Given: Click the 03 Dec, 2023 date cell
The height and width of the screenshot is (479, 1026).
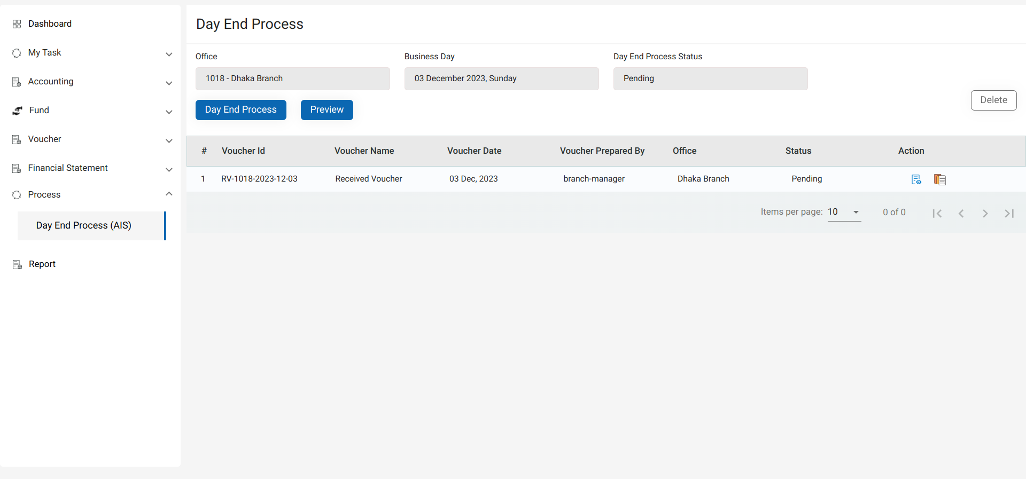Looking at the screenshot, I should click(473, 179).
